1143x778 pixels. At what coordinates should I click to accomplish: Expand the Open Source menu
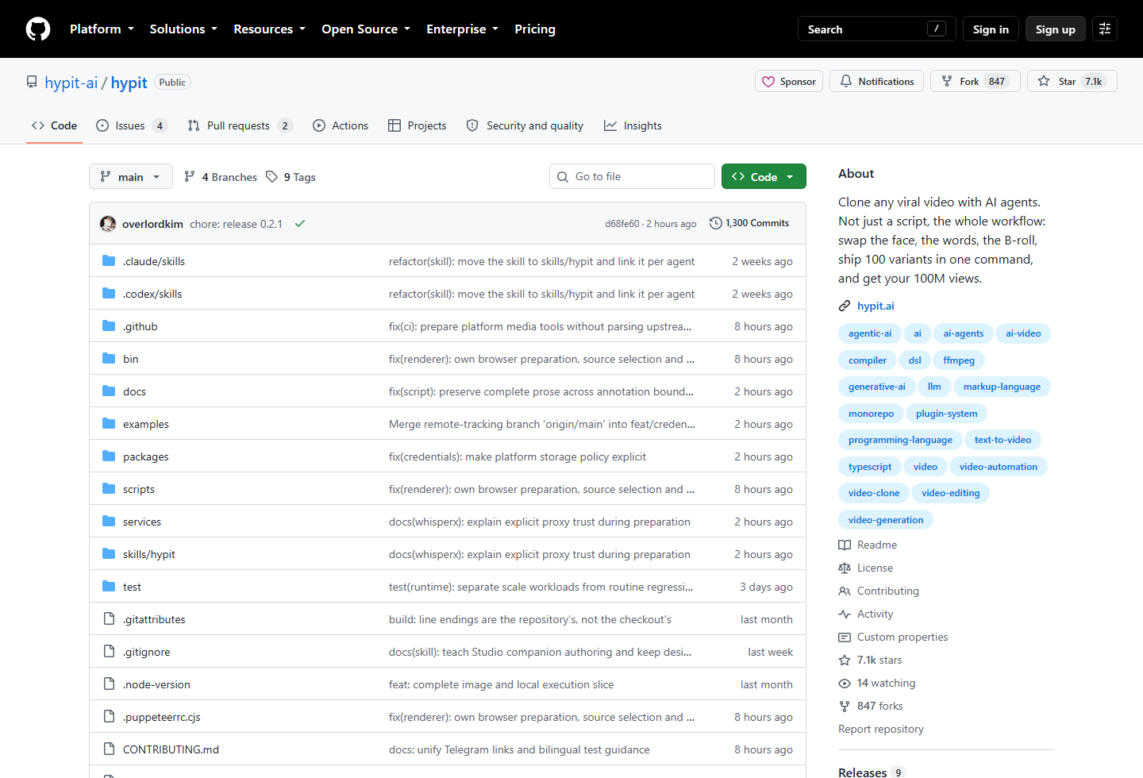[366, 29]
